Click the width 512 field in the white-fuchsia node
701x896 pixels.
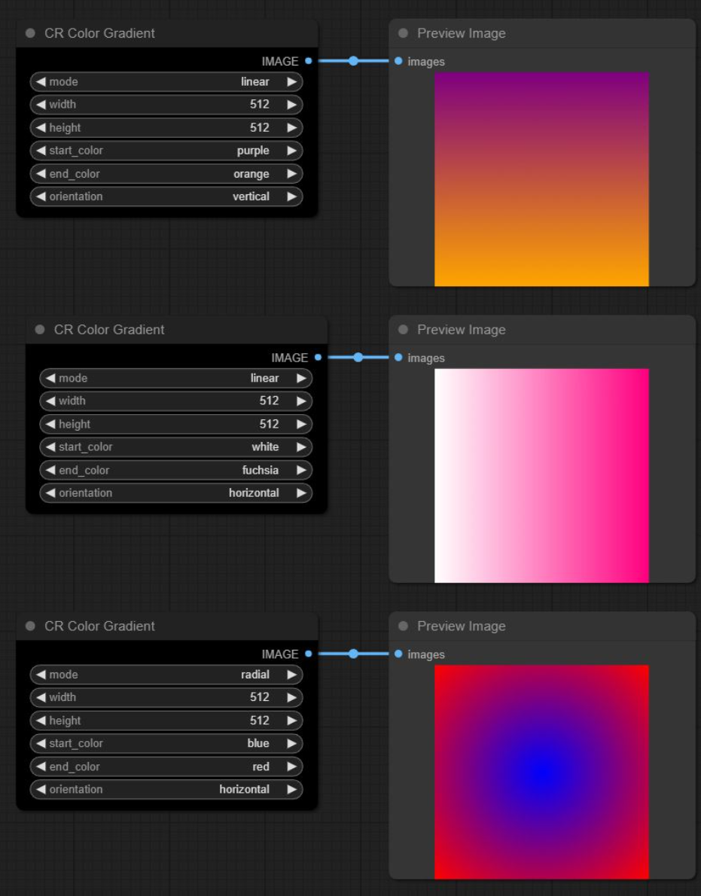(176, 401)
